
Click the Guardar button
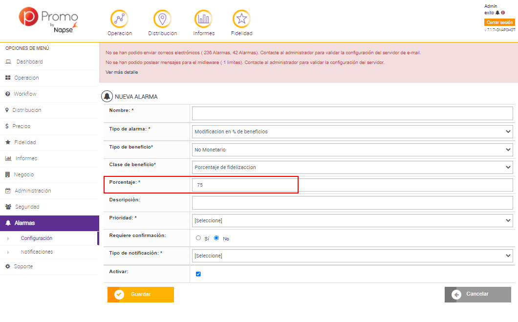point(141,295)
